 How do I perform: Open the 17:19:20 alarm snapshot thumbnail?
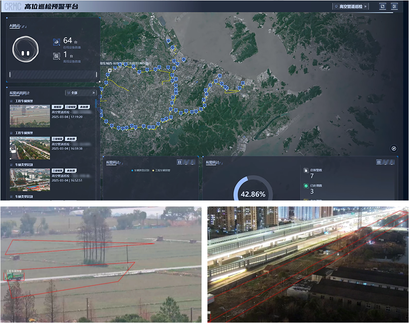(30, 116)
